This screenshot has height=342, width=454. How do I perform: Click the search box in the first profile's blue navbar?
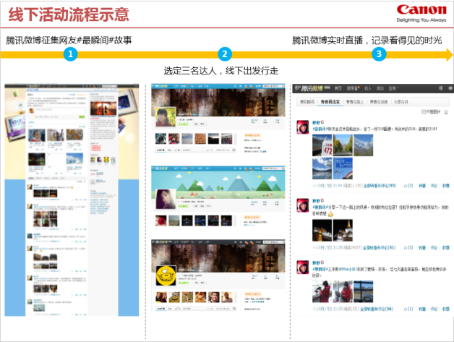(272, 86)
